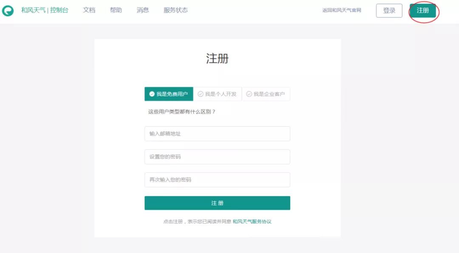Open the 和风天气 | 控制台 home link
The width and height of the screenshot is (459, 253).
[x=45, y=10]
